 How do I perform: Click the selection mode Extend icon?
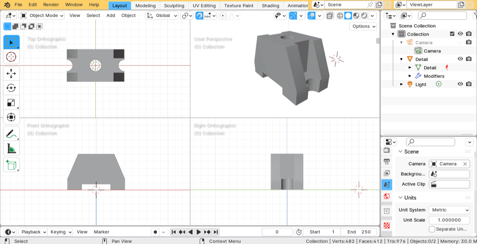[16, 27]
